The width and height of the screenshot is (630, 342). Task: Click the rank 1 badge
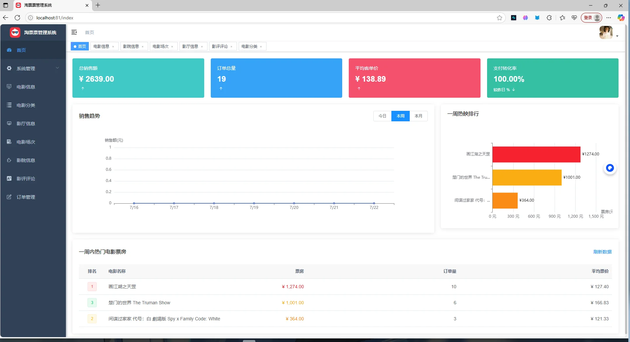click(92, 287)
